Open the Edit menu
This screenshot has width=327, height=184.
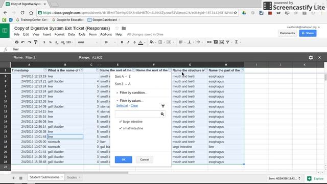[26, 34]
